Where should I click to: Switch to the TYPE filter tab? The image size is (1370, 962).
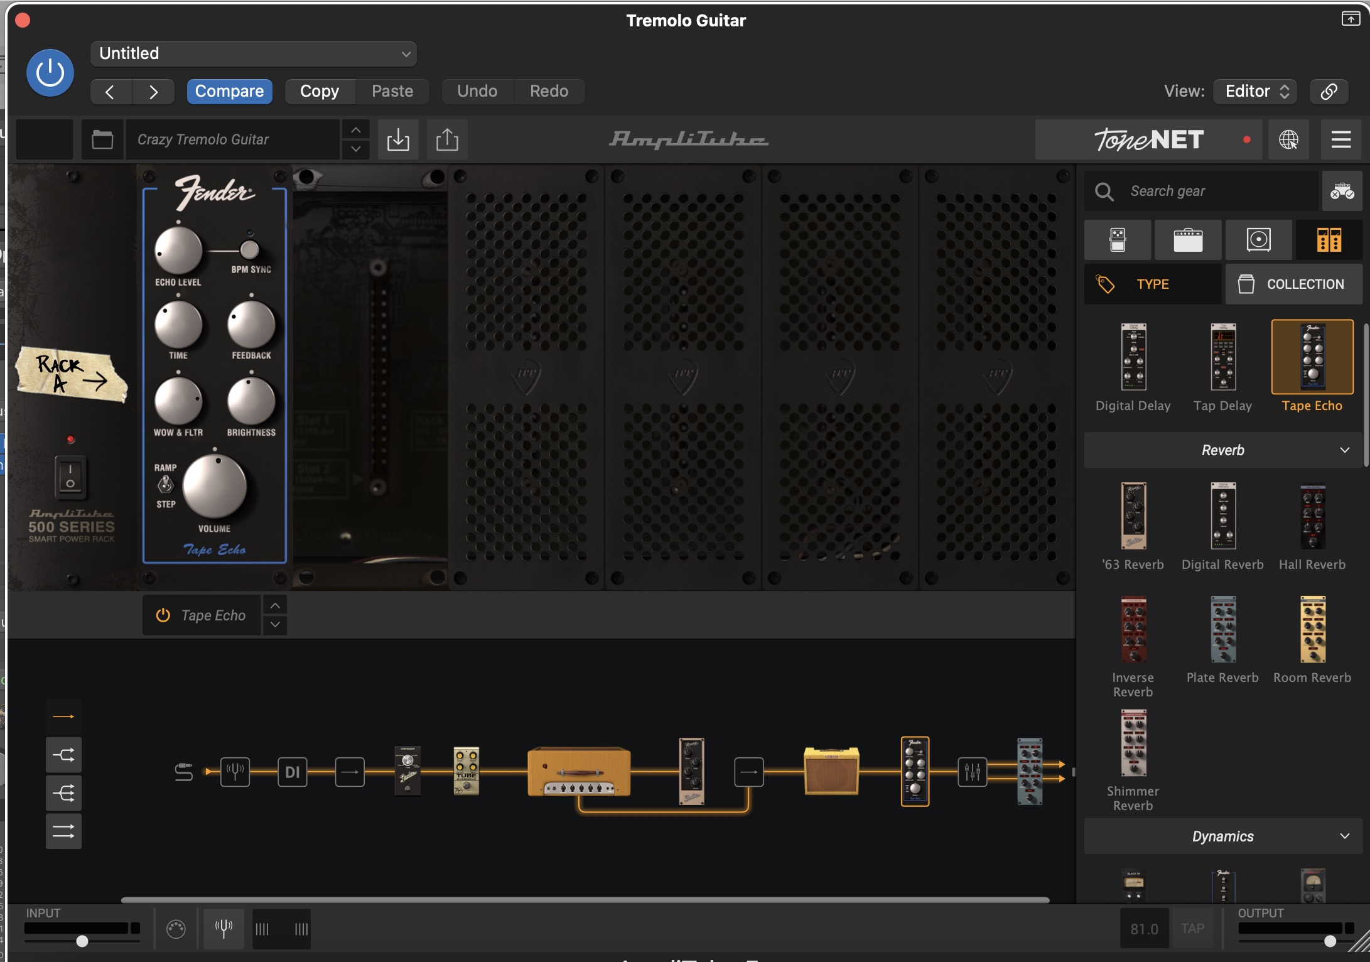[x=1153, y=284]
